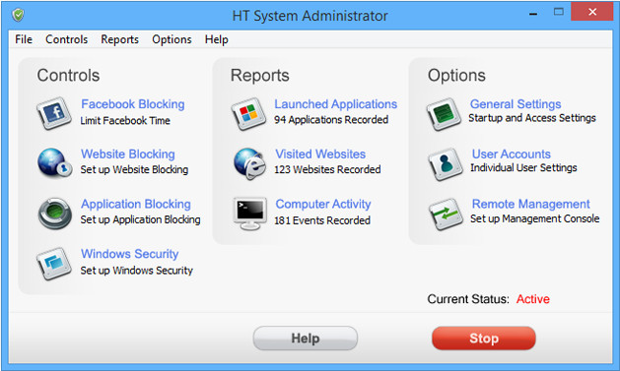Click the 'Set up Management Console' text
This screenshot has width=620, height=371.
[534, 218]
